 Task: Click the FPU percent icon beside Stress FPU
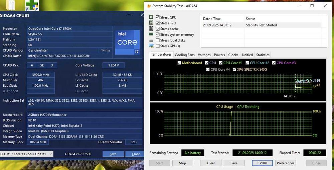click(151, 23)
